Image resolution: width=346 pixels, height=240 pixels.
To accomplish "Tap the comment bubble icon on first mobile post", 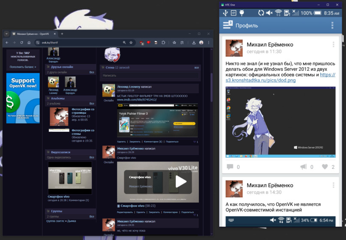I will click(x=230, y=167).
